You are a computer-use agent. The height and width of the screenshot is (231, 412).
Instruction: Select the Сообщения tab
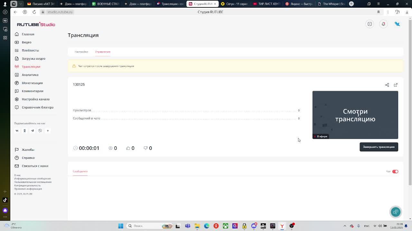[80, 171]
